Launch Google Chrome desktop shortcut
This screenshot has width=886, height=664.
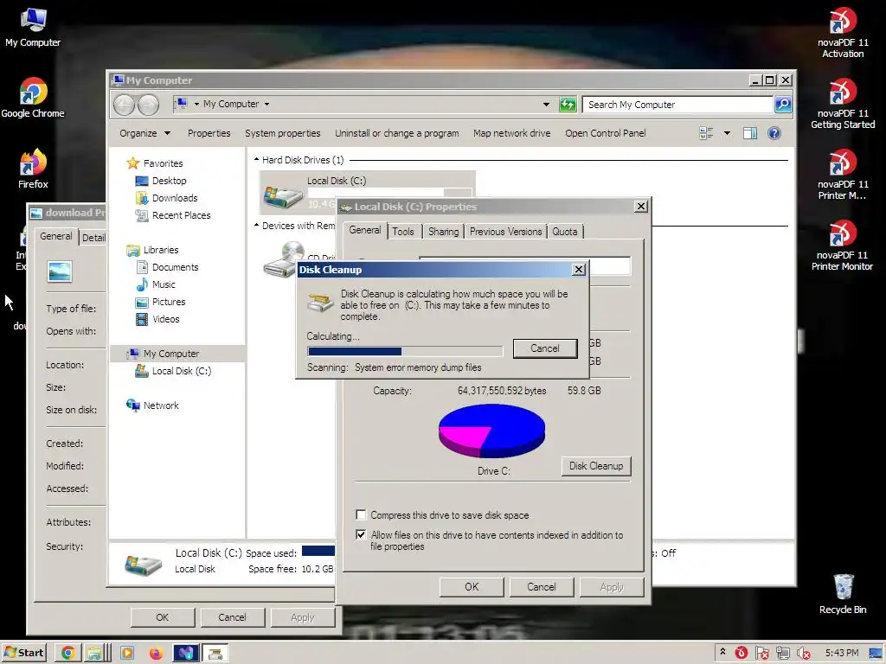point(33,98)
